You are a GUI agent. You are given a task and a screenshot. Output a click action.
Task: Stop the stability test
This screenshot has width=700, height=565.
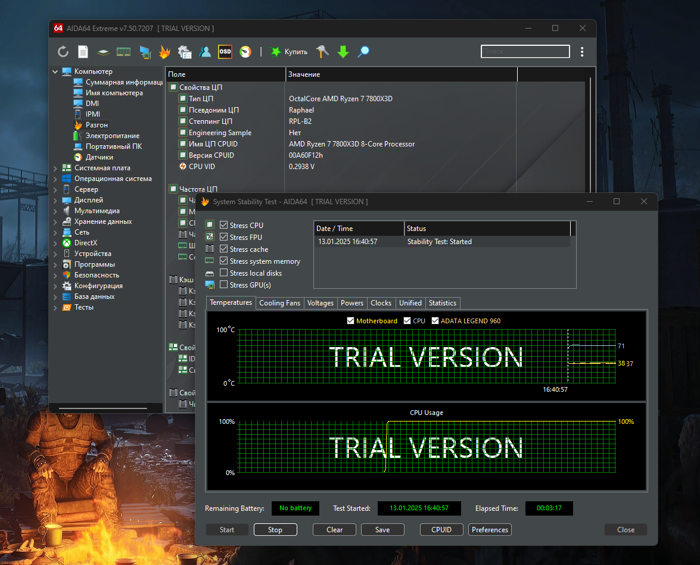[x=275, y=530]
